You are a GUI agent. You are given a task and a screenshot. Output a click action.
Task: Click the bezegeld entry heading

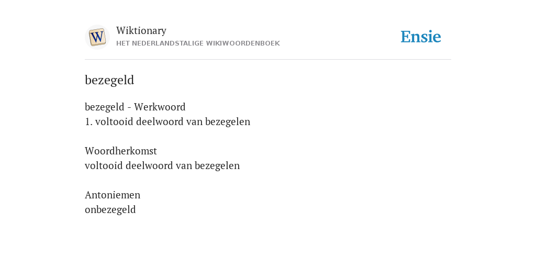pyautogui.click(x=109, y=80)
